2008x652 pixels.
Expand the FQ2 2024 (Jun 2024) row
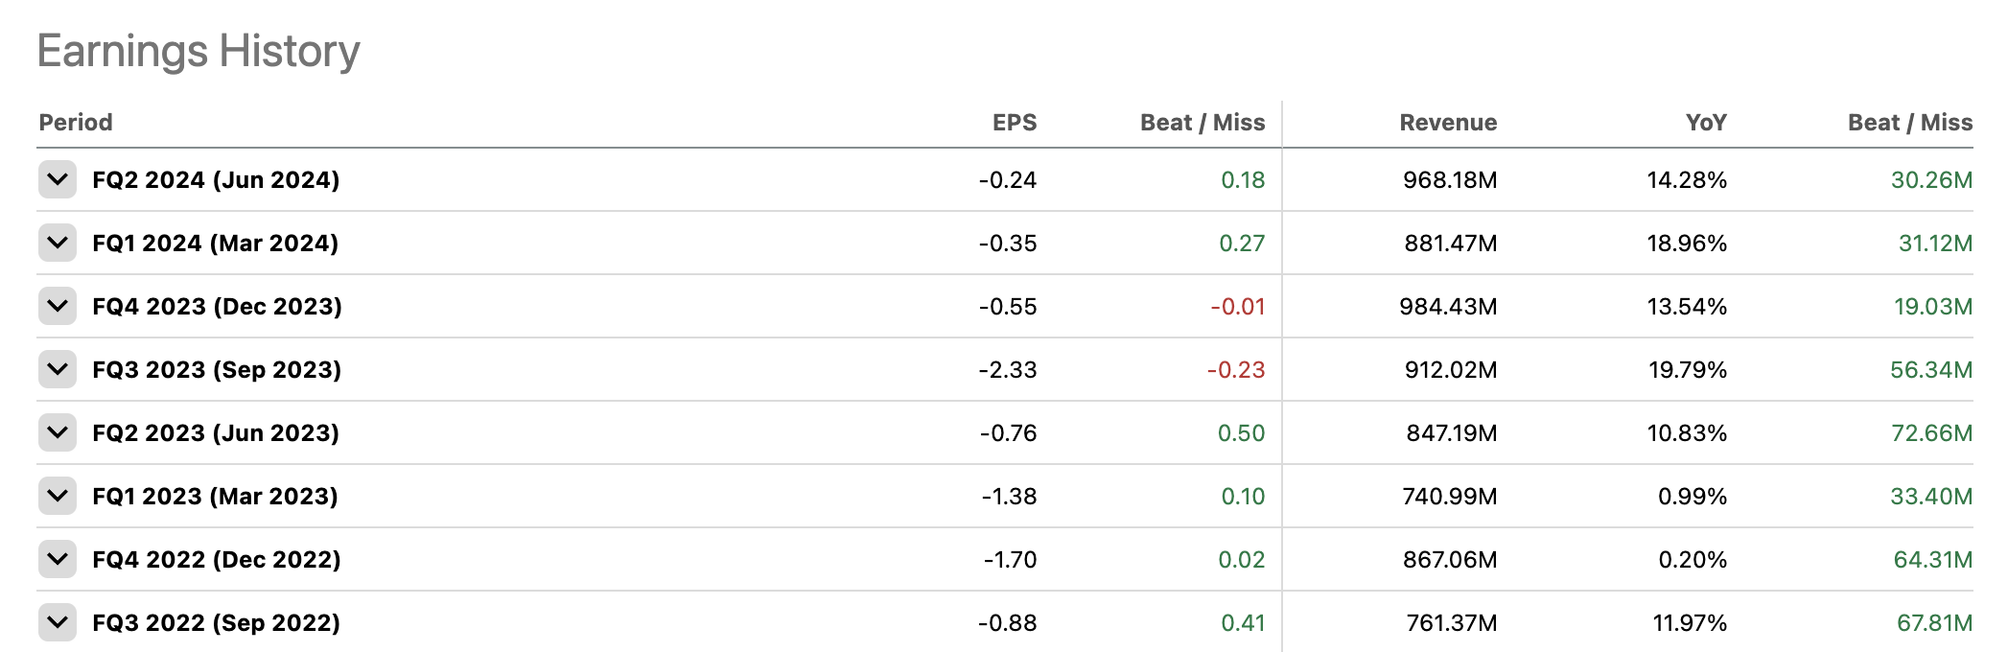click(x=58, y=179)
